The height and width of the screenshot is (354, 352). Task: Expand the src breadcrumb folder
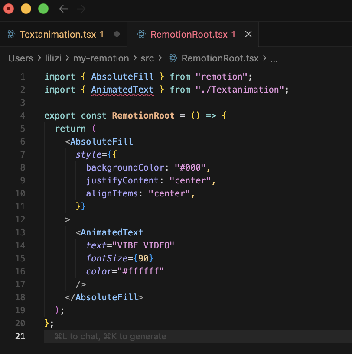point(147,58)
